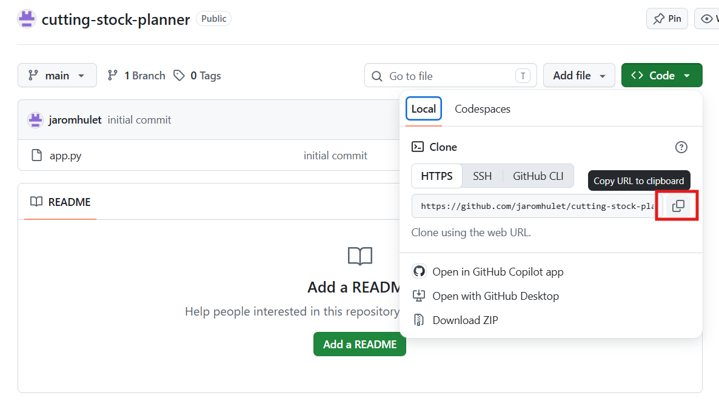Screen dimensions: 719x407
Task: Pin the repository with the Pin button
Action: (667, 19)
